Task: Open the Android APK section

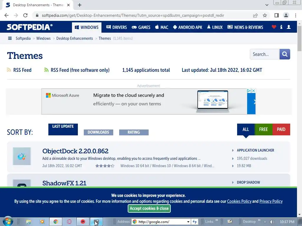Action: pos(188,27)
